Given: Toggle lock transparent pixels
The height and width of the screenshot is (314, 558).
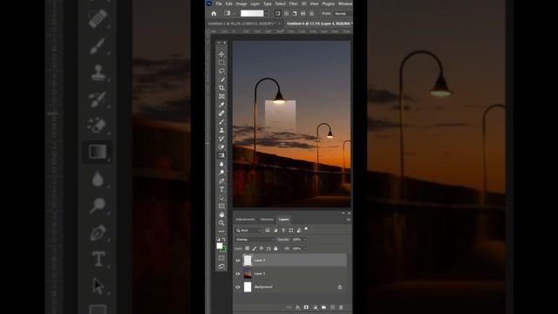Looking at the screenshot, I should click(247, 249).
